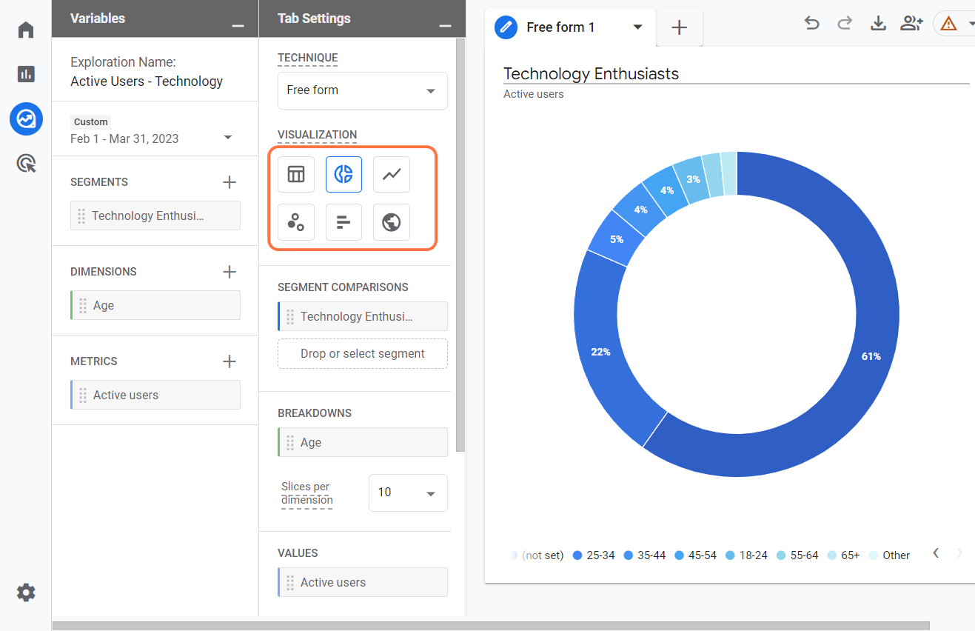The width and height of the screenshot is (975, 631).
Task: Pick the bar chart visualization
Action: coord(344,222)
